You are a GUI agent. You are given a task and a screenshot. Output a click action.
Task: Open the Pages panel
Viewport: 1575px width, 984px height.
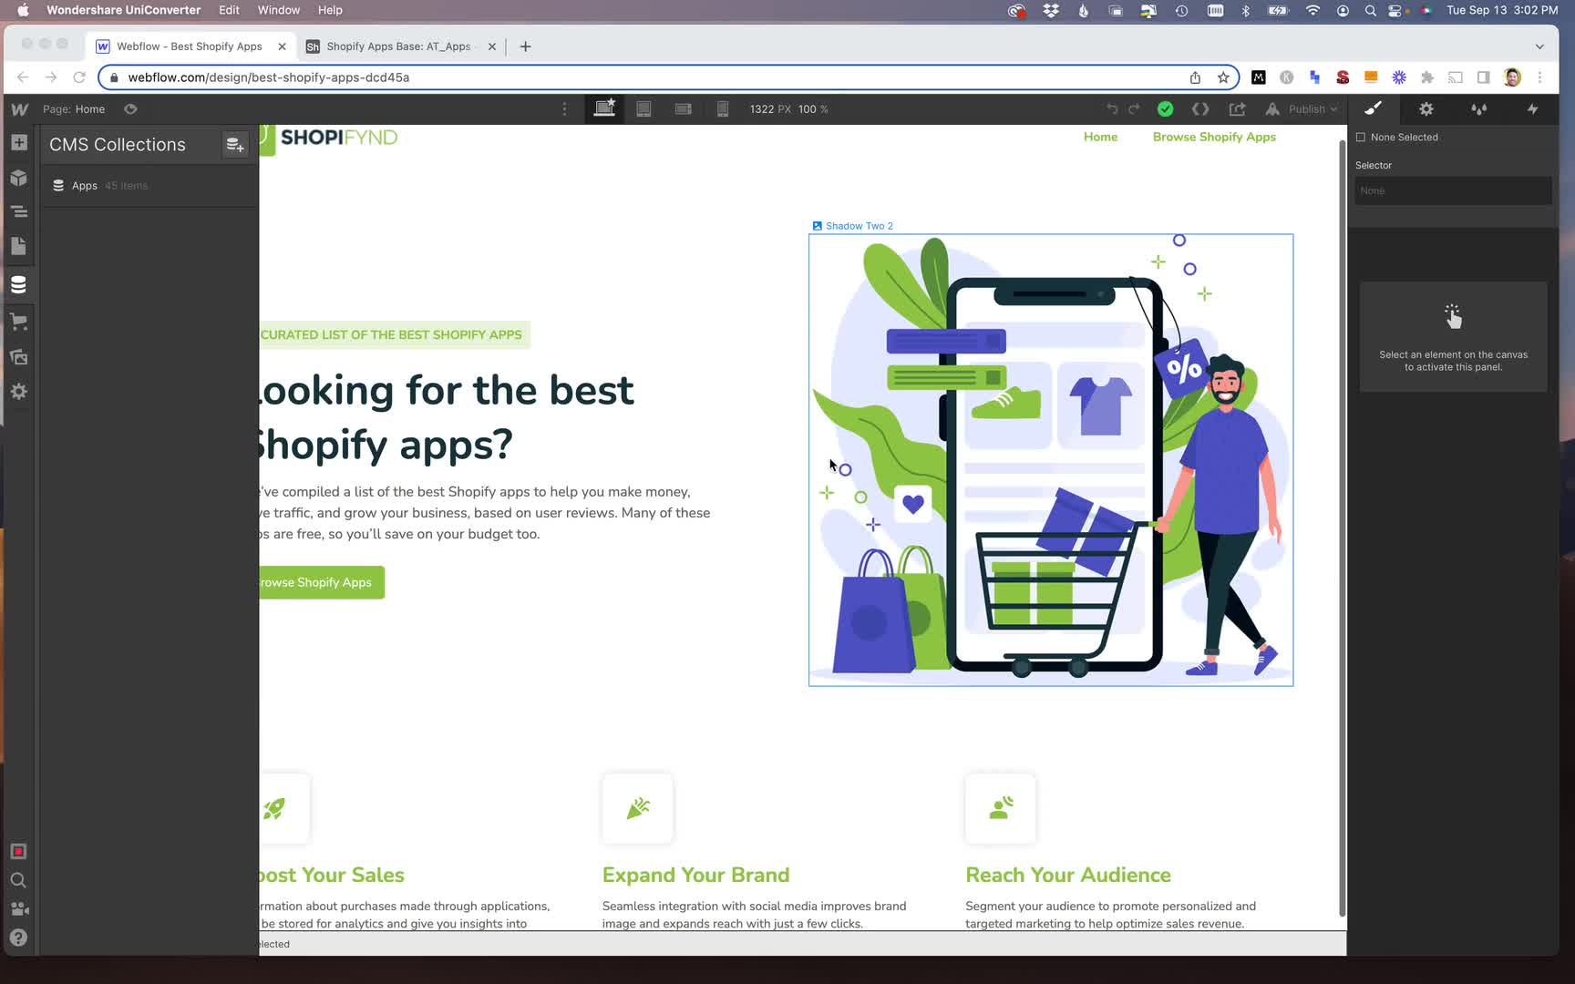point(19,246)
